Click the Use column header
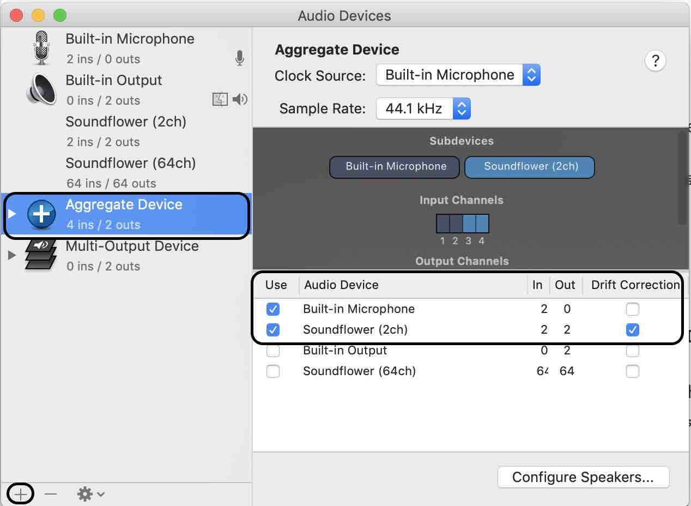The image size is (691, 506). coord(276,285)
